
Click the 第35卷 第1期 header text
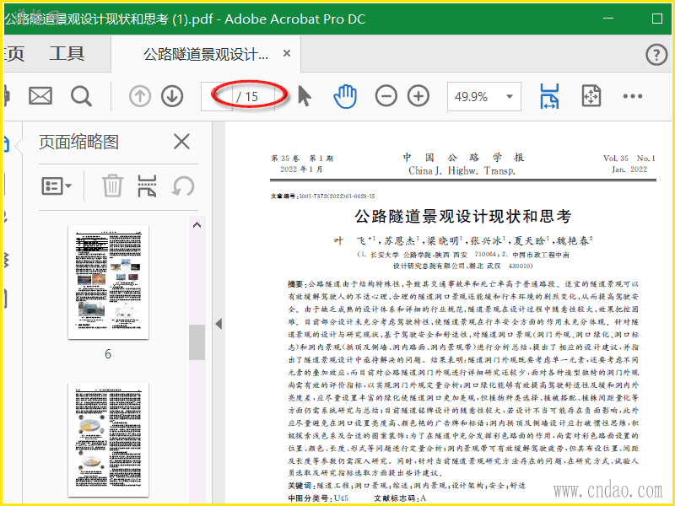click(x=302, y=159)
